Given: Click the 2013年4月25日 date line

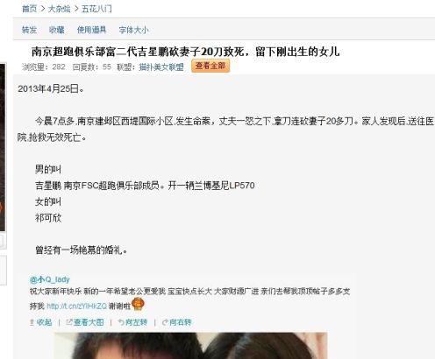Looking at the screenshot, I should (51, 88).
